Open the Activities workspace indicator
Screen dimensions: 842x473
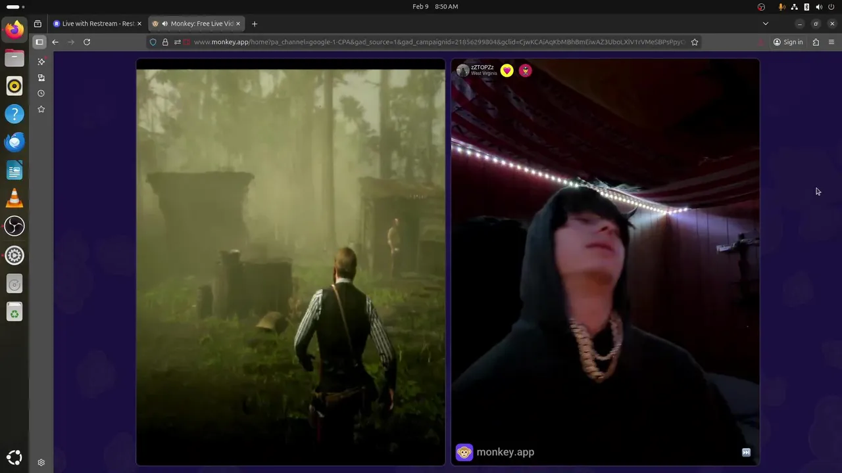point(15,7)
